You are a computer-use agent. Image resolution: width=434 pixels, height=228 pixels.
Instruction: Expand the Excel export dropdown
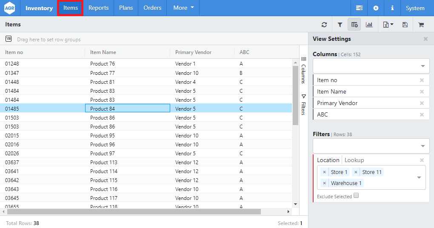388,25
